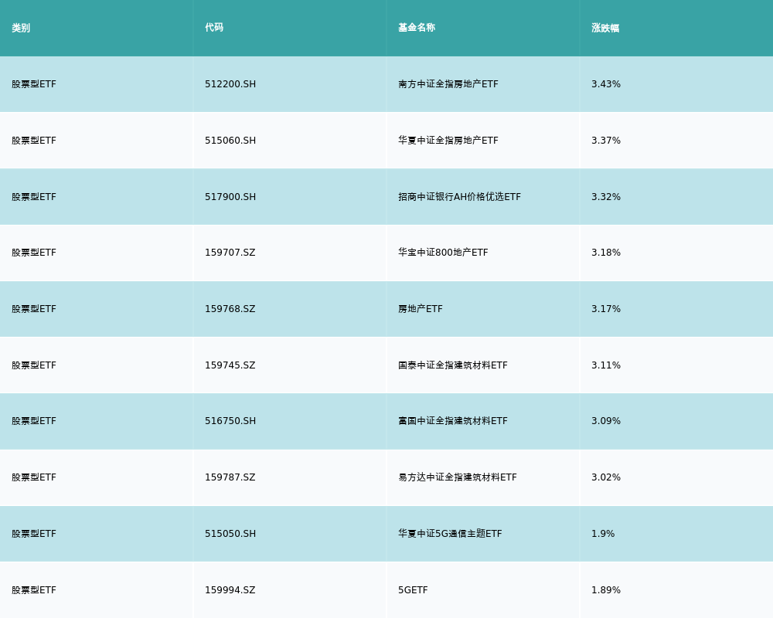Image resolution: width=773 pixels, height=618 pixels.
Task: Select code 515060.SH
Action: (x=230, y=141)
